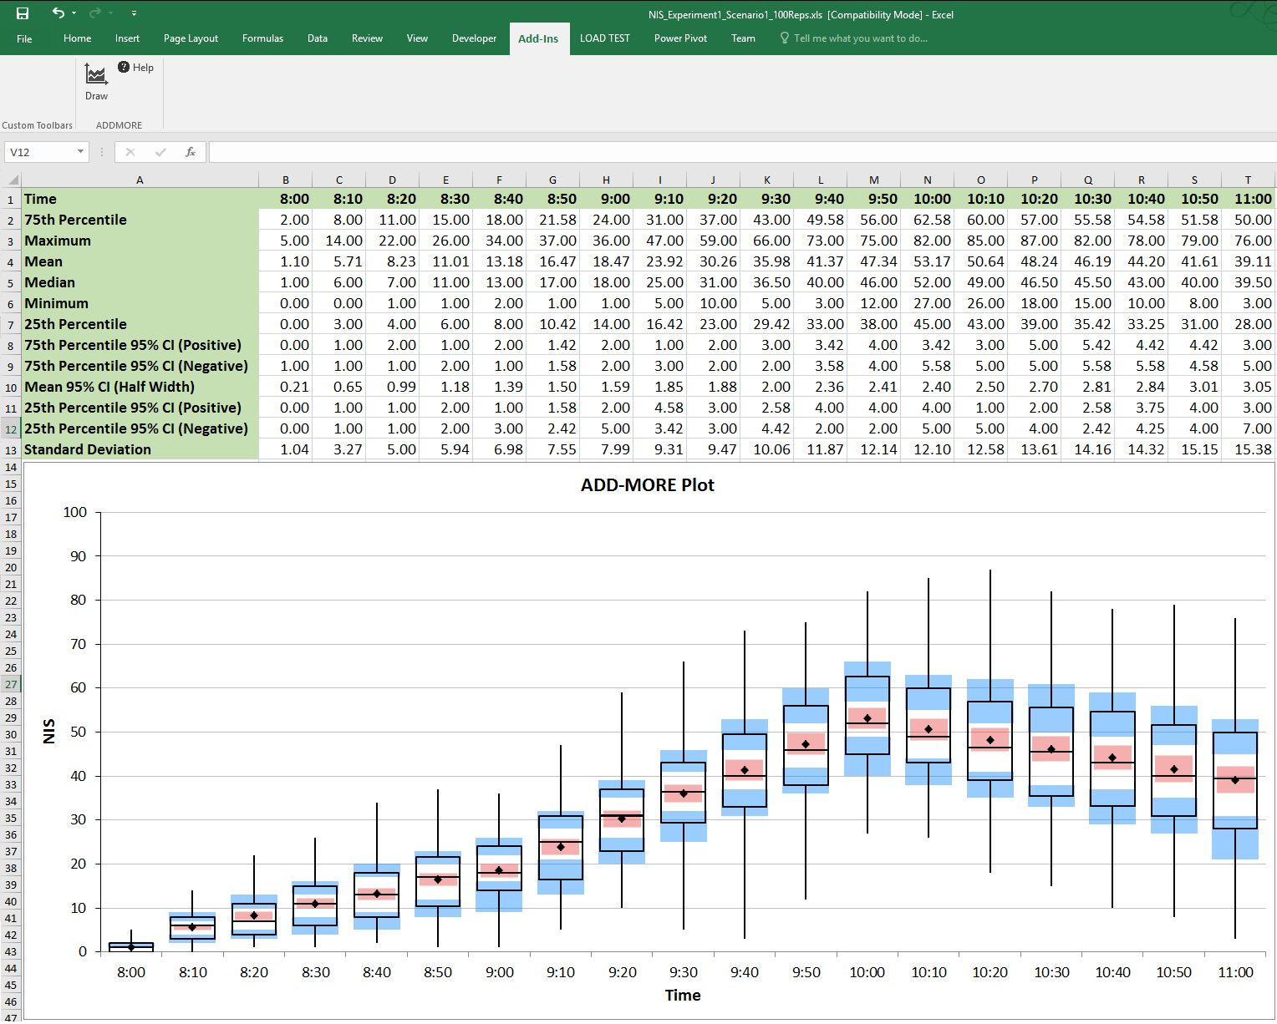Click the Save icon in quick access toolbar

(23, 13)
